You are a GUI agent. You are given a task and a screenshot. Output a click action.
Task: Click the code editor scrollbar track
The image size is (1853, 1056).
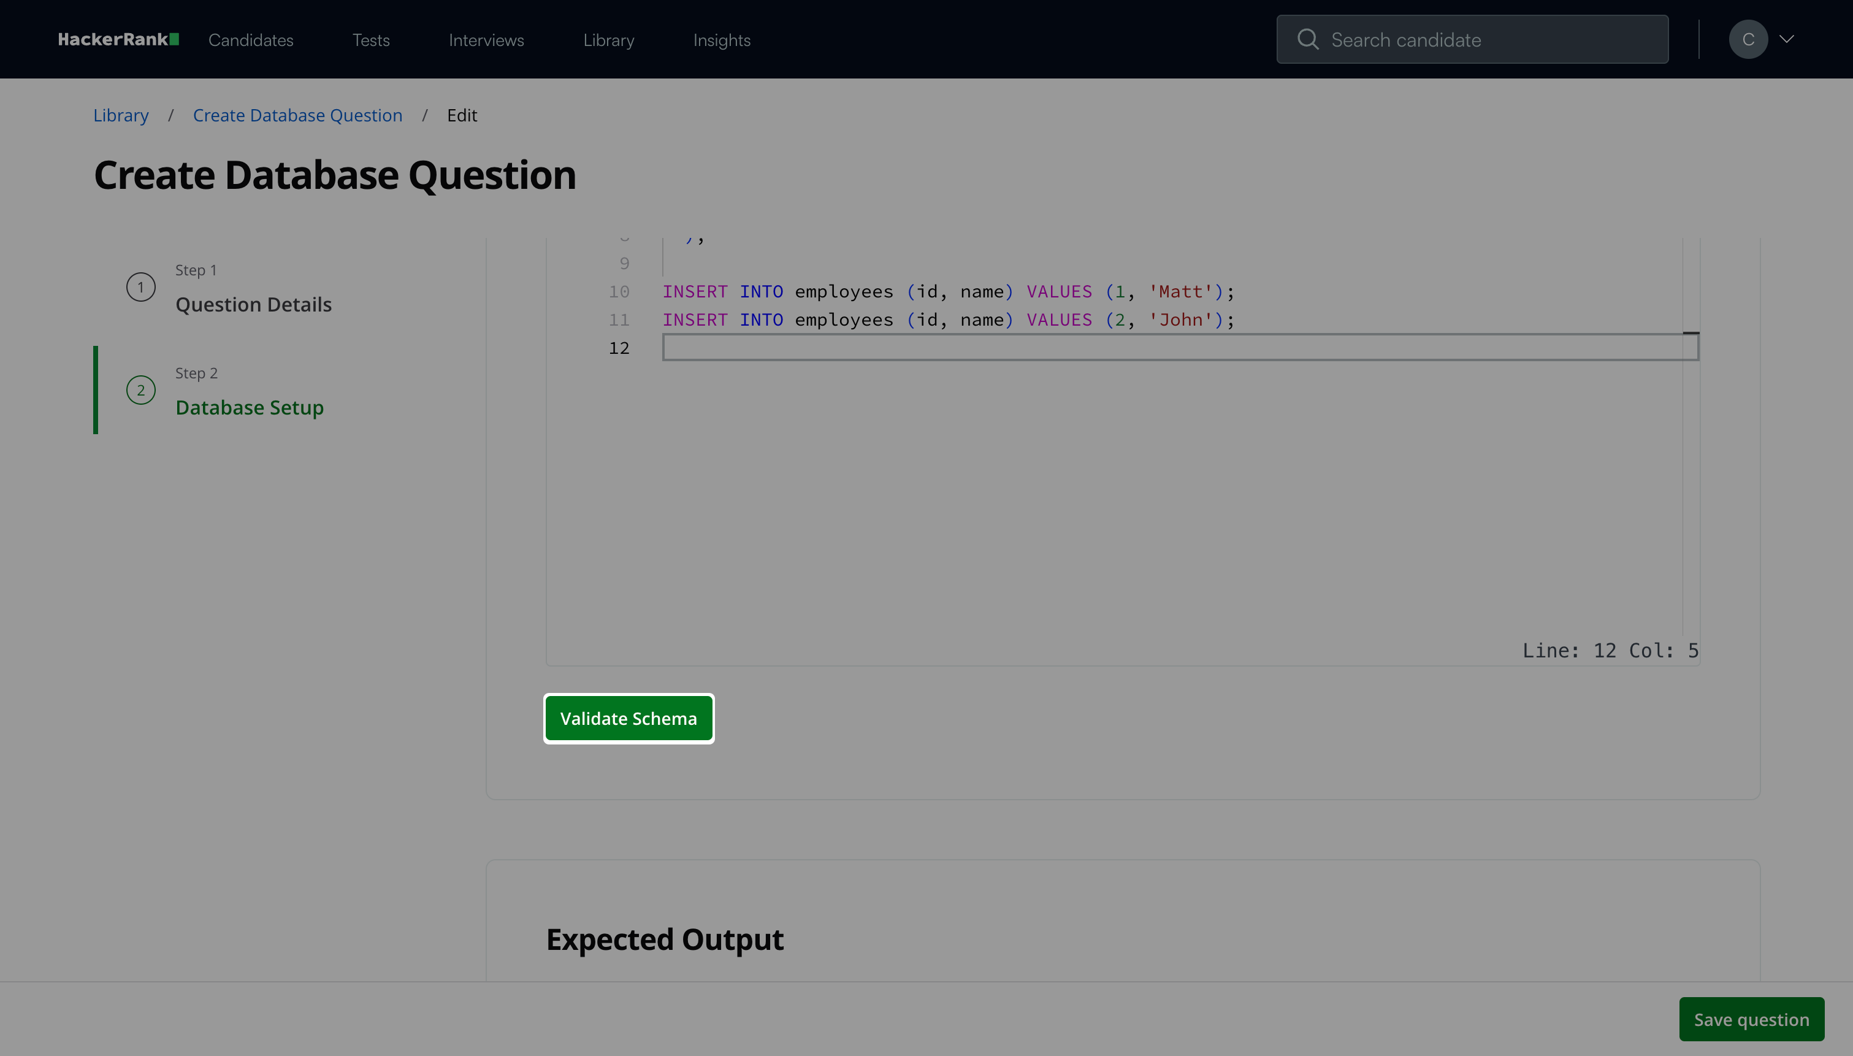(x=1691, y=472)
